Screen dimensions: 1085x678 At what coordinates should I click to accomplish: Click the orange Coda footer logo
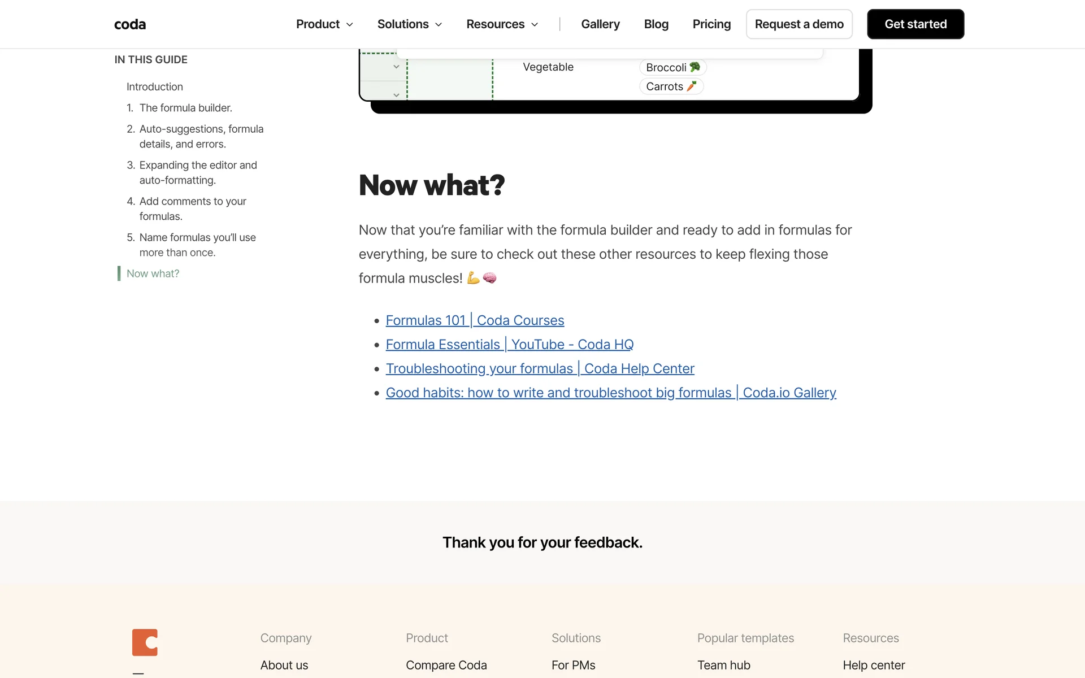[x=145, y=642]
